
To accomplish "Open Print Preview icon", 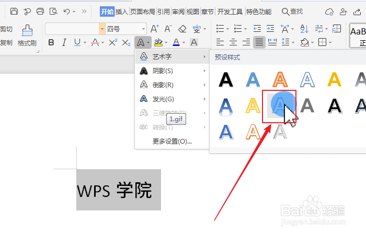I will click(x=53, y=11).
